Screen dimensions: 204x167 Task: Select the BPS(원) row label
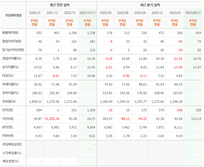[7, 127]
